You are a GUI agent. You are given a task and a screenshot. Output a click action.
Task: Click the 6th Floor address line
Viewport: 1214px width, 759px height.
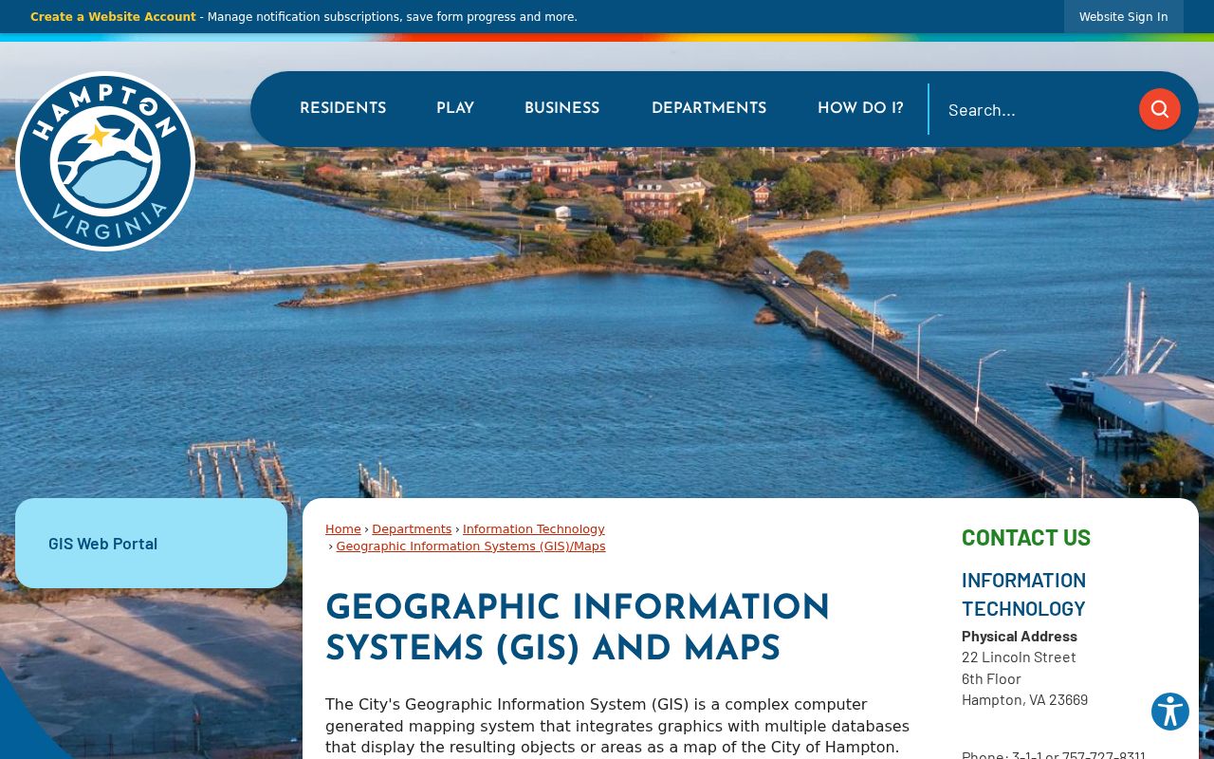pos(991,678)
